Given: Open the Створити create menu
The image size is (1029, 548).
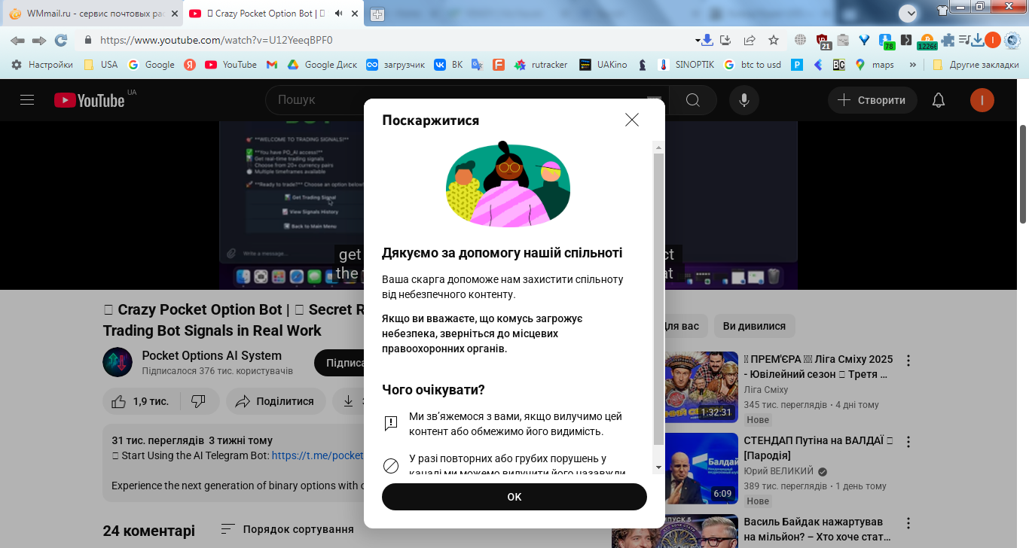Looking at the screenshot, I should tap(872, 100).
